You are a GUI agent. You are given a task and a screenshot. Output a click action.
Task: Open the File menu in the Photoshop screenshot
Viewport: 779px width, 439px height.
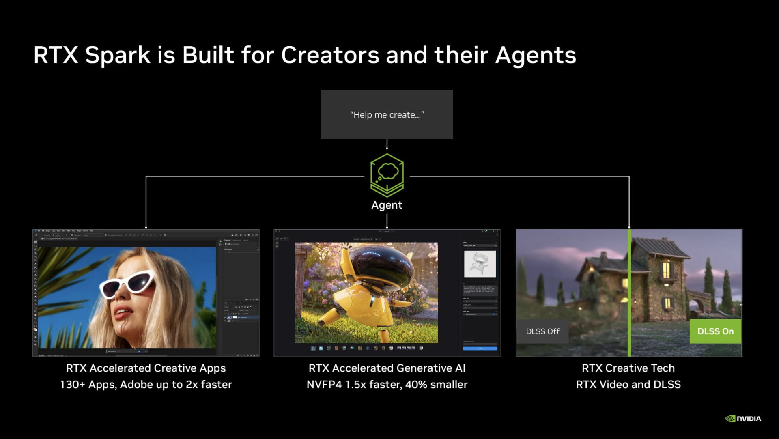point(39,231)
